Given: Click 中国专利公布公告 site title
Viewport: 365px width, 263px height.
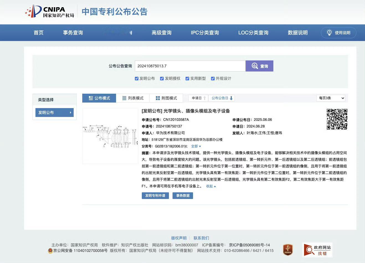Looking at the screenshot, I should [x=115, y=12].
